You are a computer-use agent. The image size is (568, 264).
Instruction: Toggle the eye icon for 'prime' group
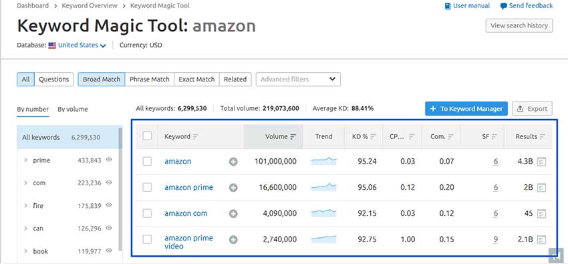[x=109, y=160]
